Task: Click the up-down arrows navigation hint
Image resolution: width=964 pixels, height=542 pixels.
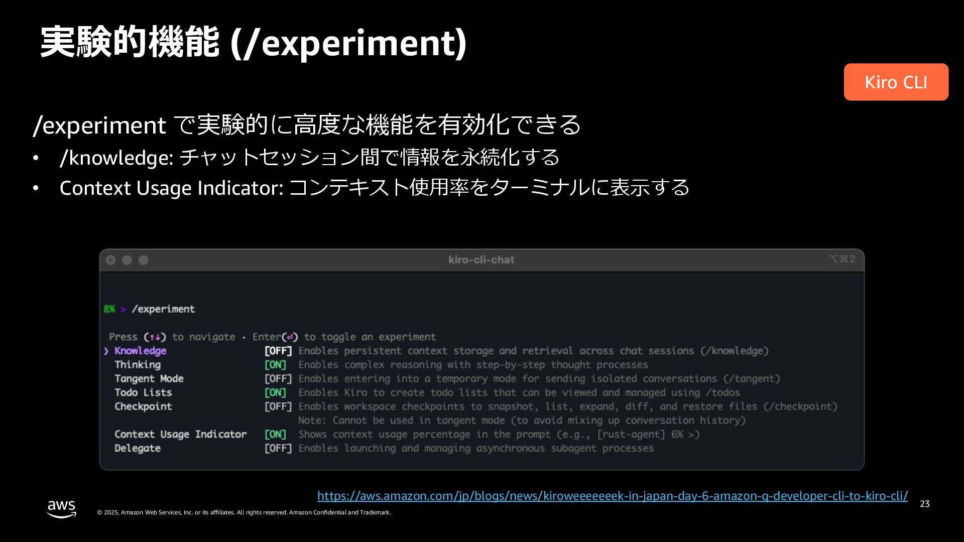Action: tap(155, 337)
